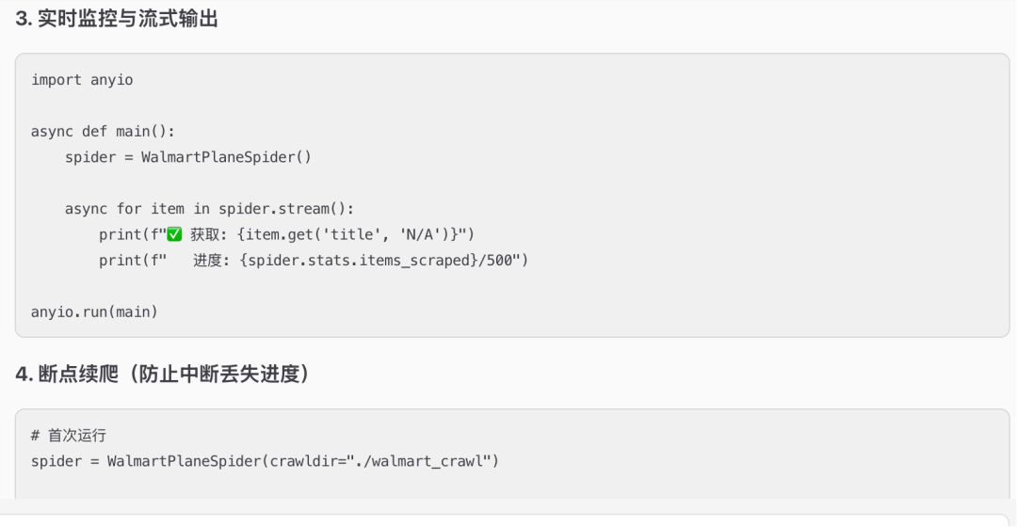Click the 'import anyio' code line

pyautogui.click(x=82, y=80)
